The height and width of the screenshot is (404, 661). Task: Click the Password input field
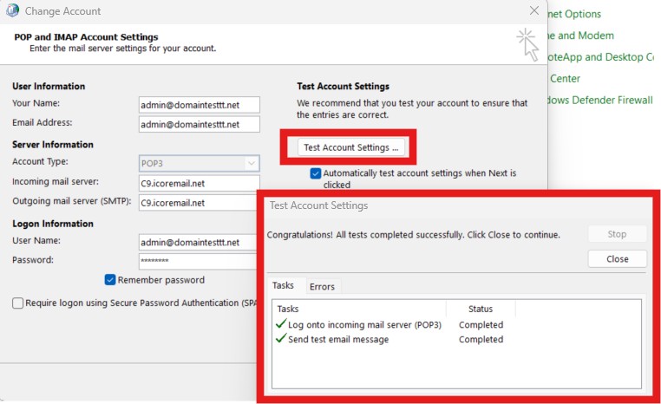click(x=197, y=260)
